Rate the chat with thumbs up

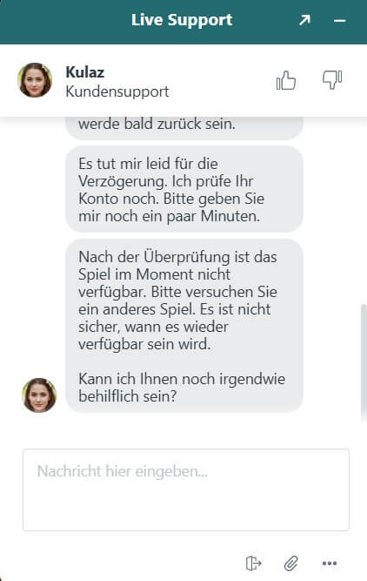pos(285,80)
